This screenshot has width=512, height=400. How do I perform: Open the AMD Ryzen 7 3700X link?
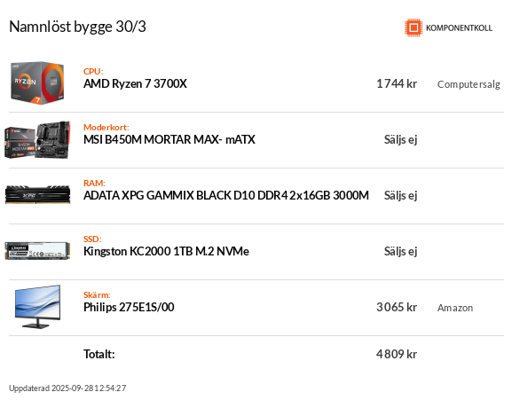(135, 84)
